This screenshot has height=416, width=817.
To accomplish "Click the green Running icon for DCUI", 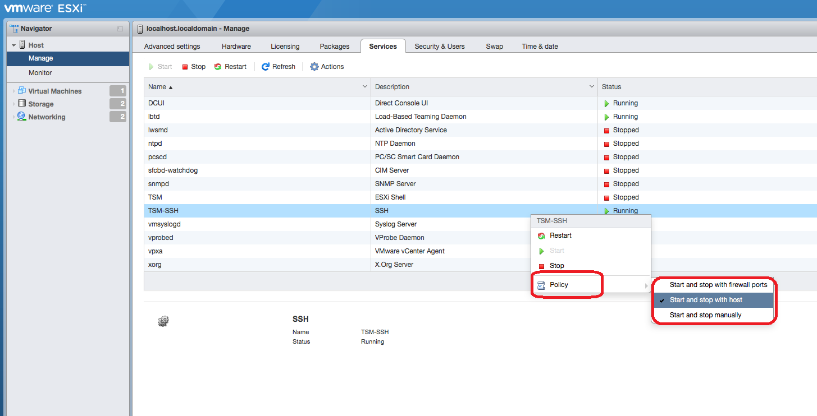I will (606, 104).
